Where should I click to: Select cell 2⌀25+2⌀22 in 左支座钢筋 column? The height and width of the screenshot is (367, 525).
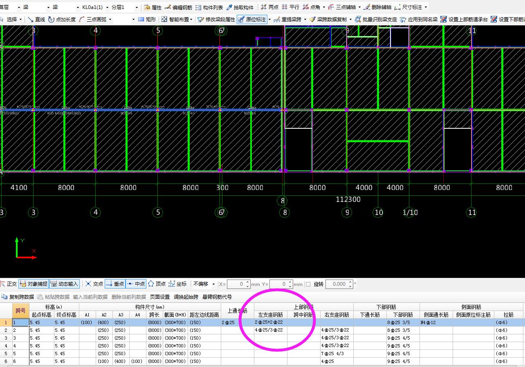tap(270, 322)
